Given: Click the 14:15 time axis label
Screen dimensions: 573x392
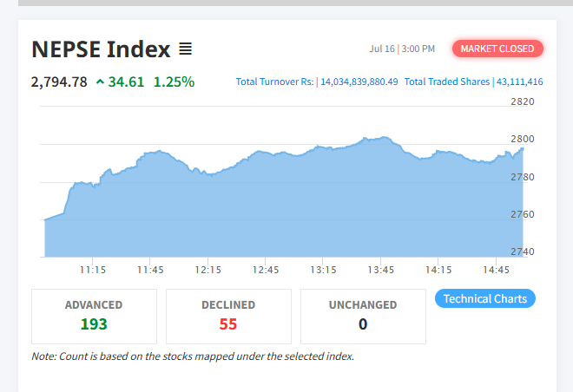Looking at the screenshot, I should click(438, 270).
